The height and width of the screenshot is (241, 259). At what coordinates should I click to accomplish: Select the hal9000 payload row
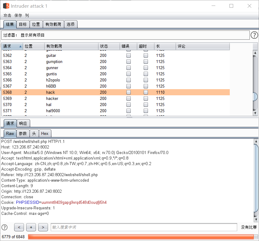point(116,111)
